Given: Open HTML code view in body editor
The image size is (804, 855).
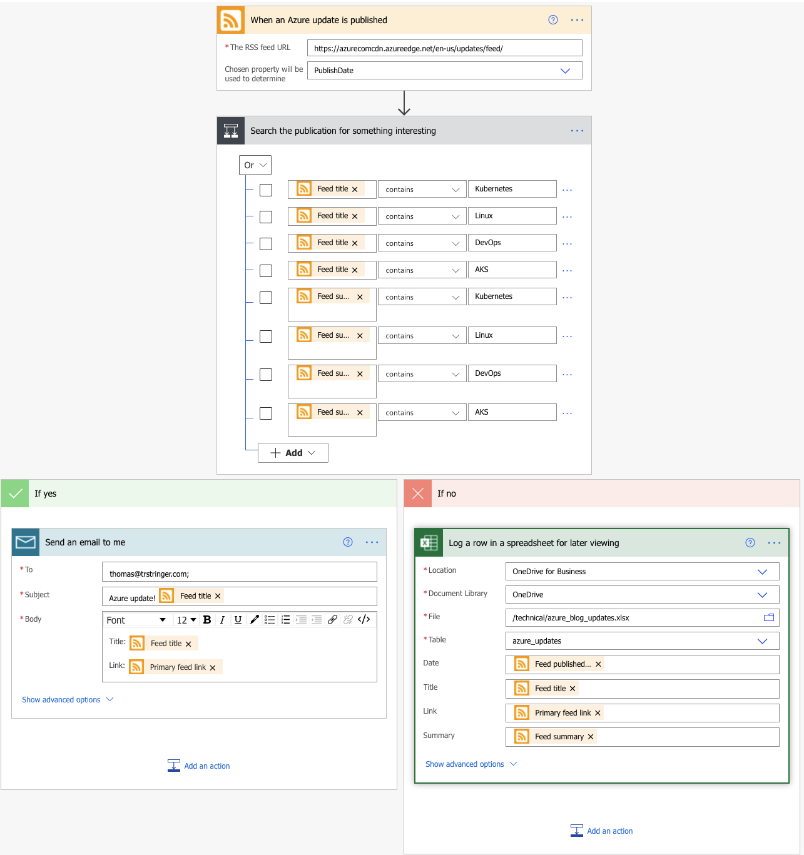Looking at the screenshot, I should [364, 619].
